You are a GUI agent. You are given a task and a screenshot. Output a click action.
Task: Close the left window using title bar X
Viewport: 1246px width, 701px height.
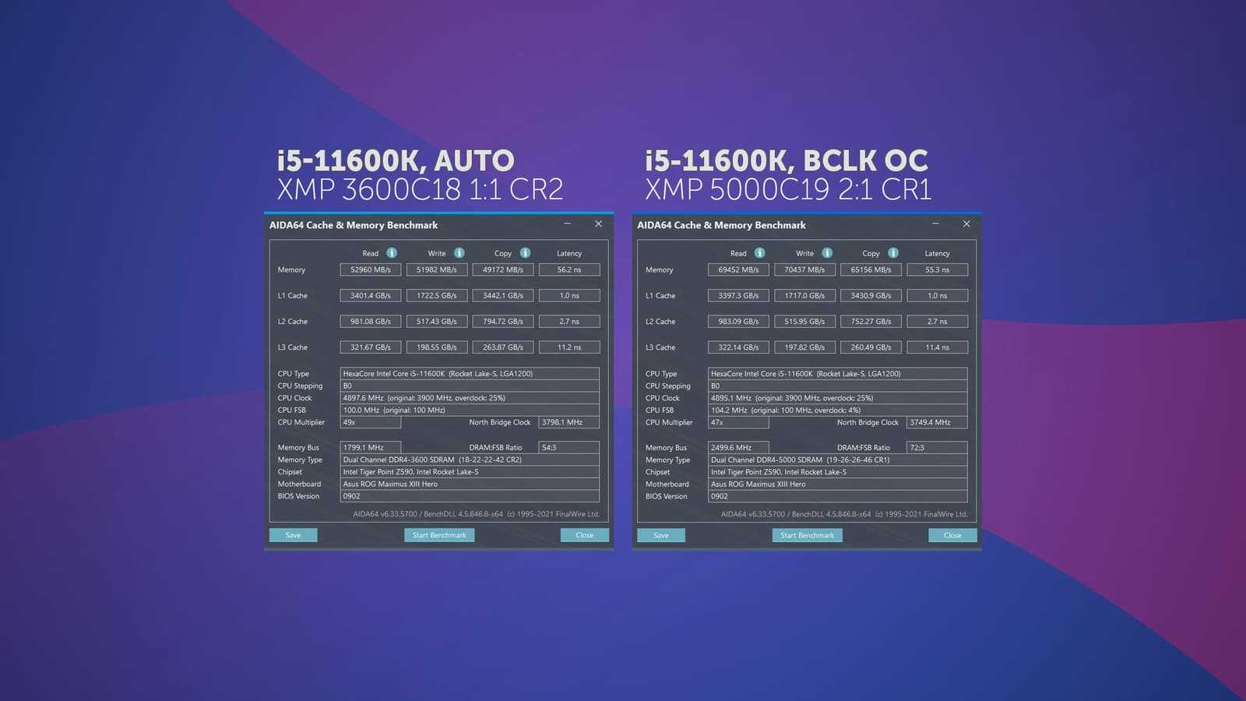point(598,224)
